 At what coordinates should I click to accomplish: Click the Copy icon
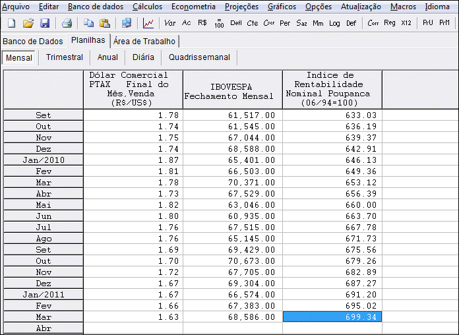88,23
